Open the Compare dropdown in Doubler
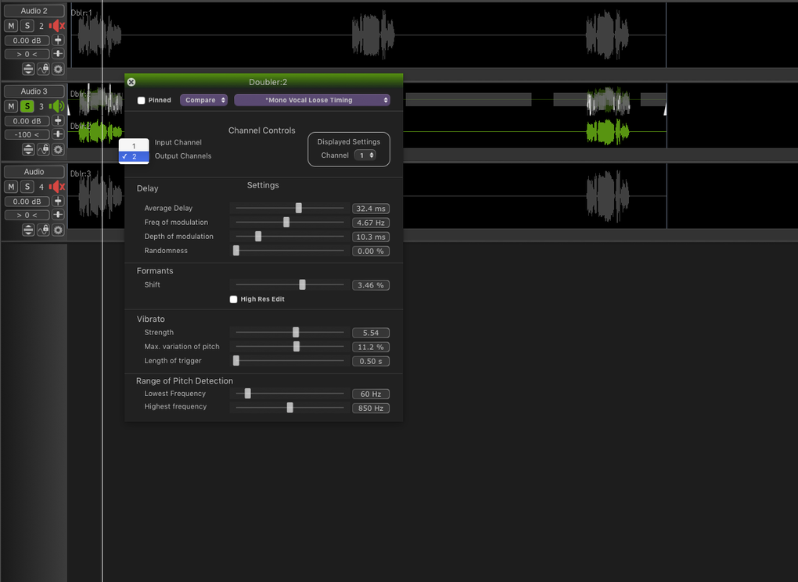 [203, 100]
